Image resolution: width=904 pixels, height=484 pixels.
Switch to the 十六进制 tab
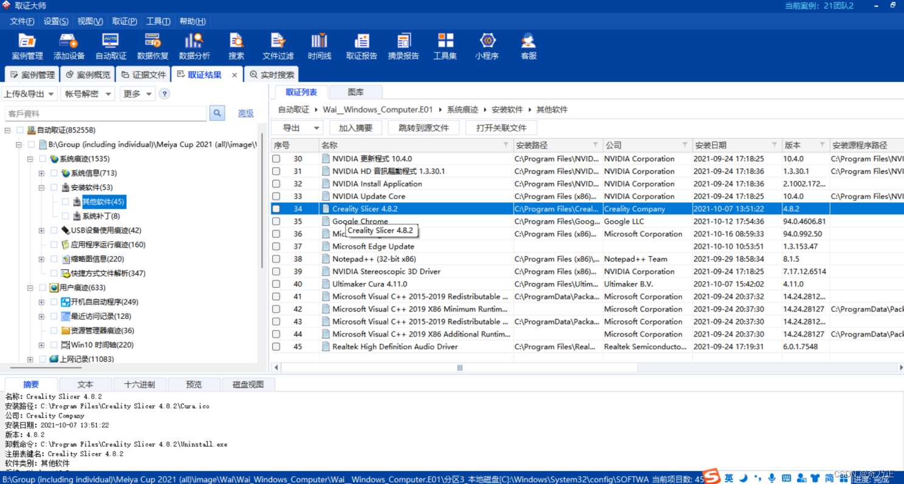[140, 384]
